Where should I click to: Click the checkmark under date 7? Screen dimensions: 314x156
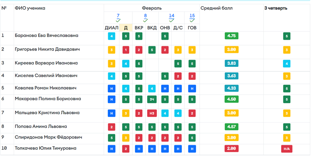point(118,21)
